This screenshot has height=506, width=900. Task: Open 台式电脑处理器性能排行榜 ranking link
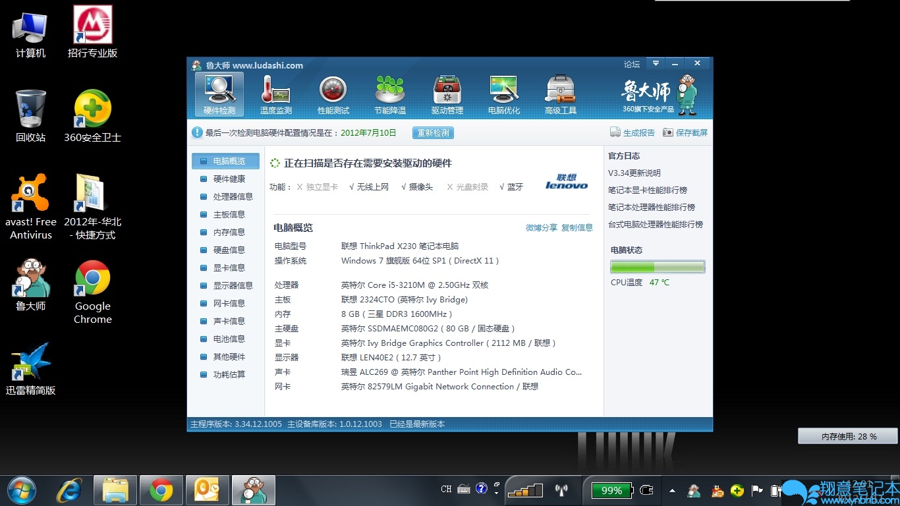click(x=656, y=225)
